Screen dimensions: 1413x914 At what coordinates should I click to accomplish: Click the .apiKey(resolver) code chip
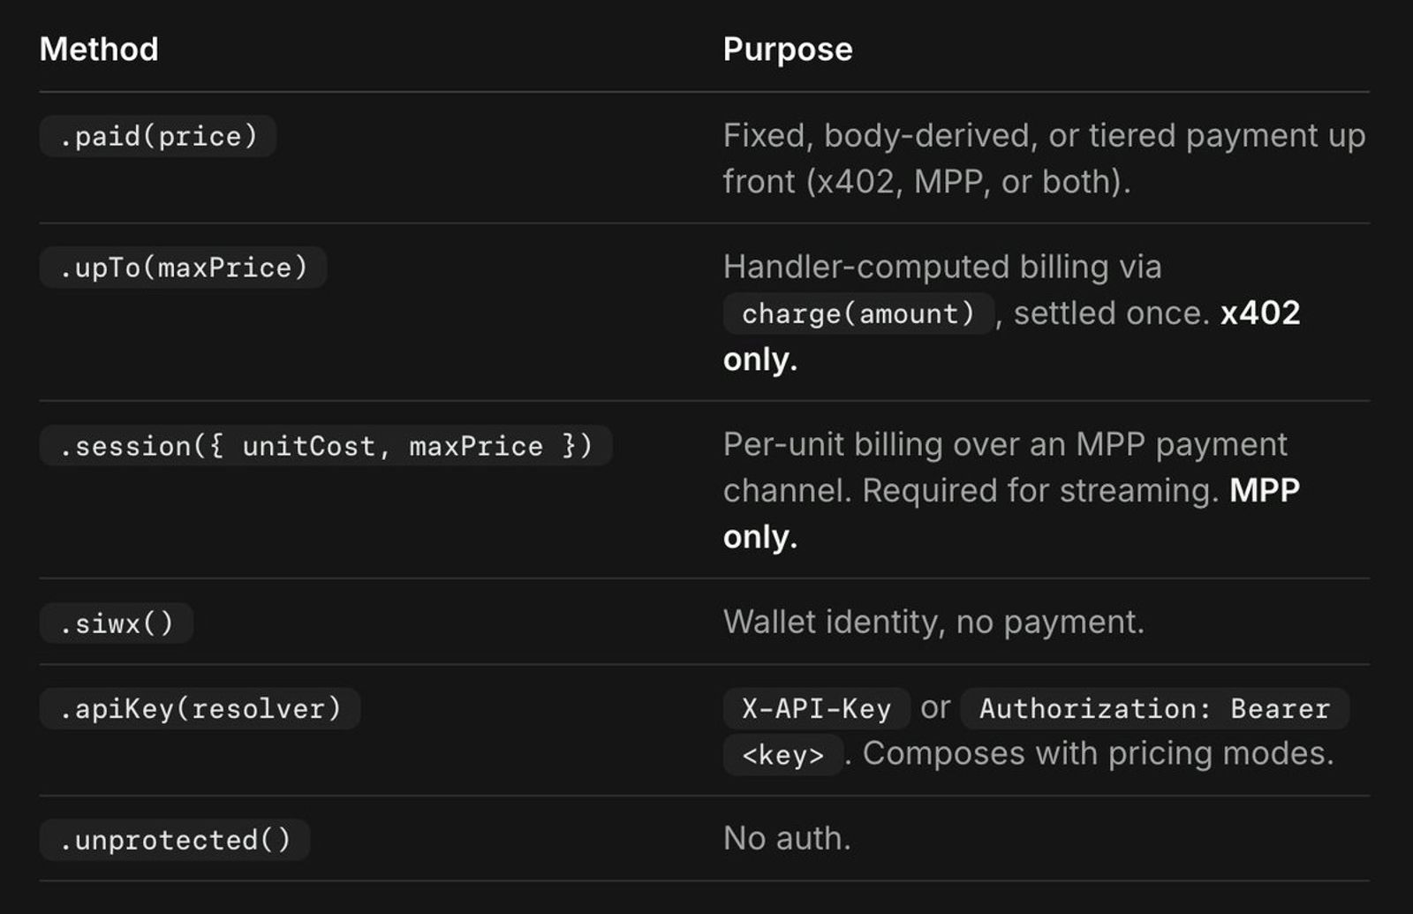[x=200, y=708]
